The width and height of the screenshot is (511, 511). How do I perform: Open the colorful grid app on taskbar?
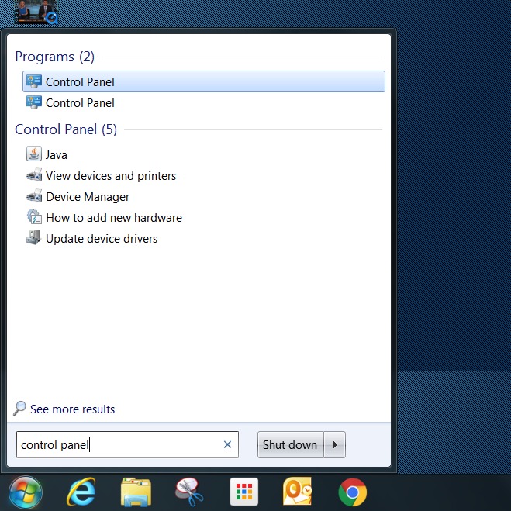click(x=244, y=492)
